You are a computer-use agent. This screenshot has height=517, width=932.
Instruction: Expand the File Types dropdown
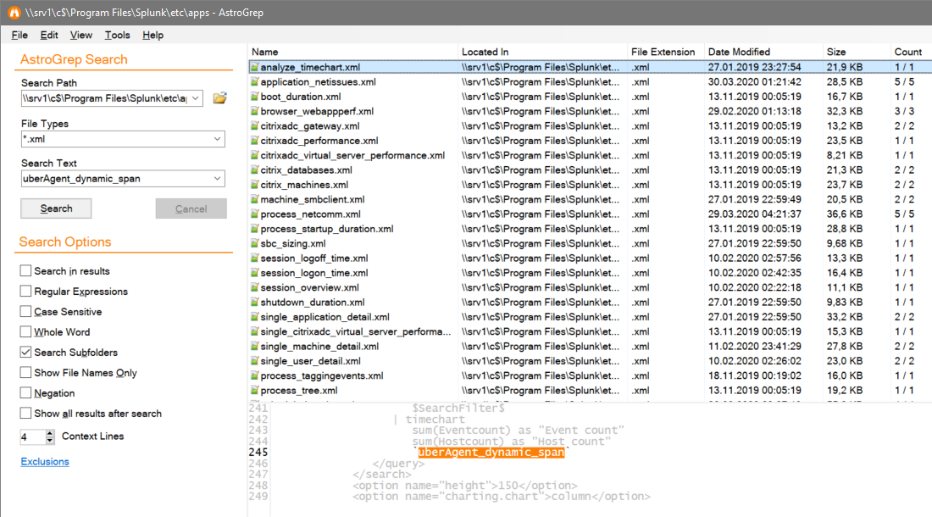pos(218,139)
